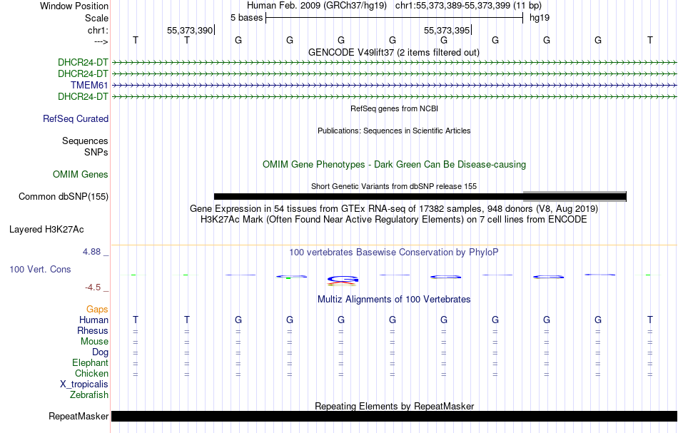Open RefSeq genes from NCBI title
678x433 pixels.
pyautogui.click(x=394, y=108)
